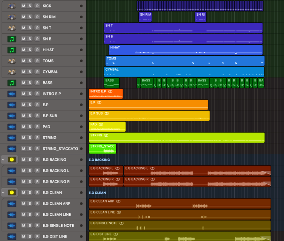
Task: Select the second SN RIM region
Action: coord(201,17)
